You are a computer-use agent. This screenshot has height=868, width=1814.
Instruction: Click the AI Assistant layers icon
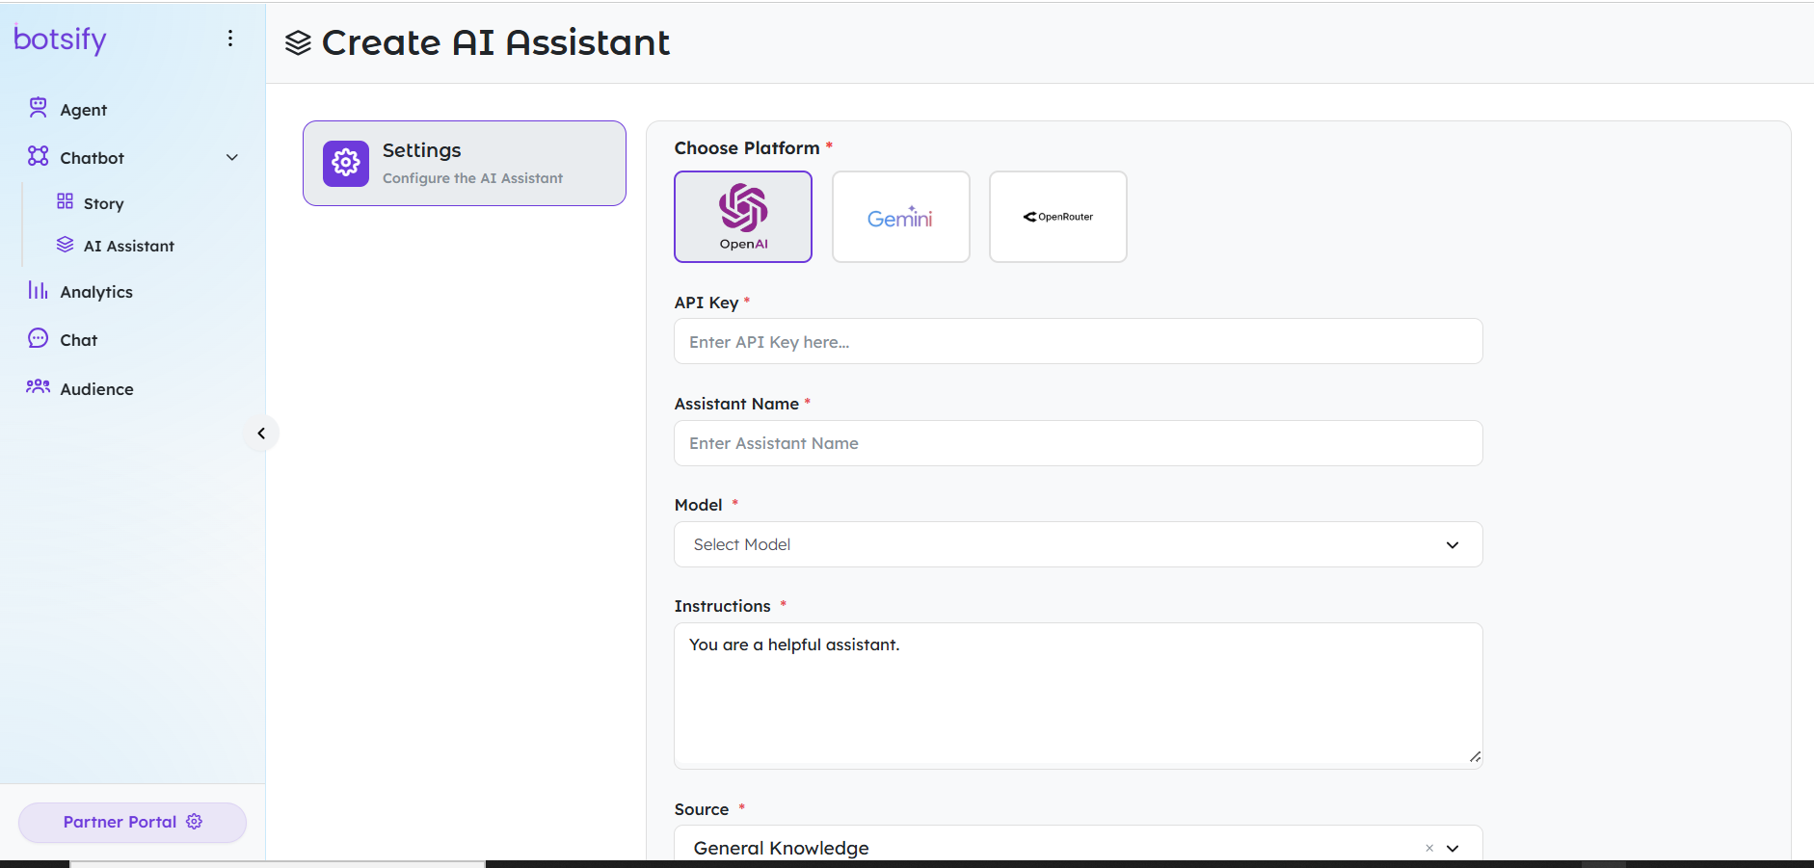point(65,245)
